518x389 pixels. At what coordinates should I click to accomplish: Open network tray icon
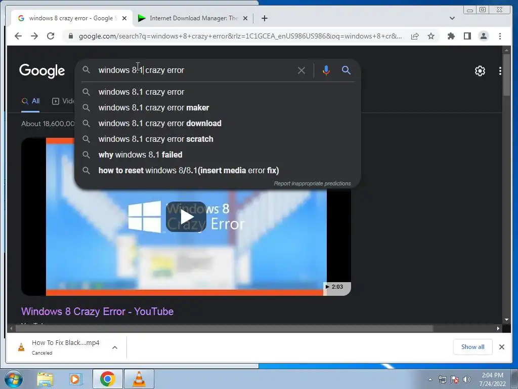click(442, 379)
